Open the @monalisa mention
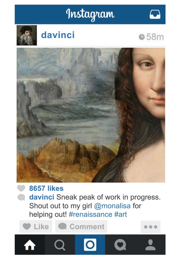This screenshot has width=179, height=258. (112, 206)
